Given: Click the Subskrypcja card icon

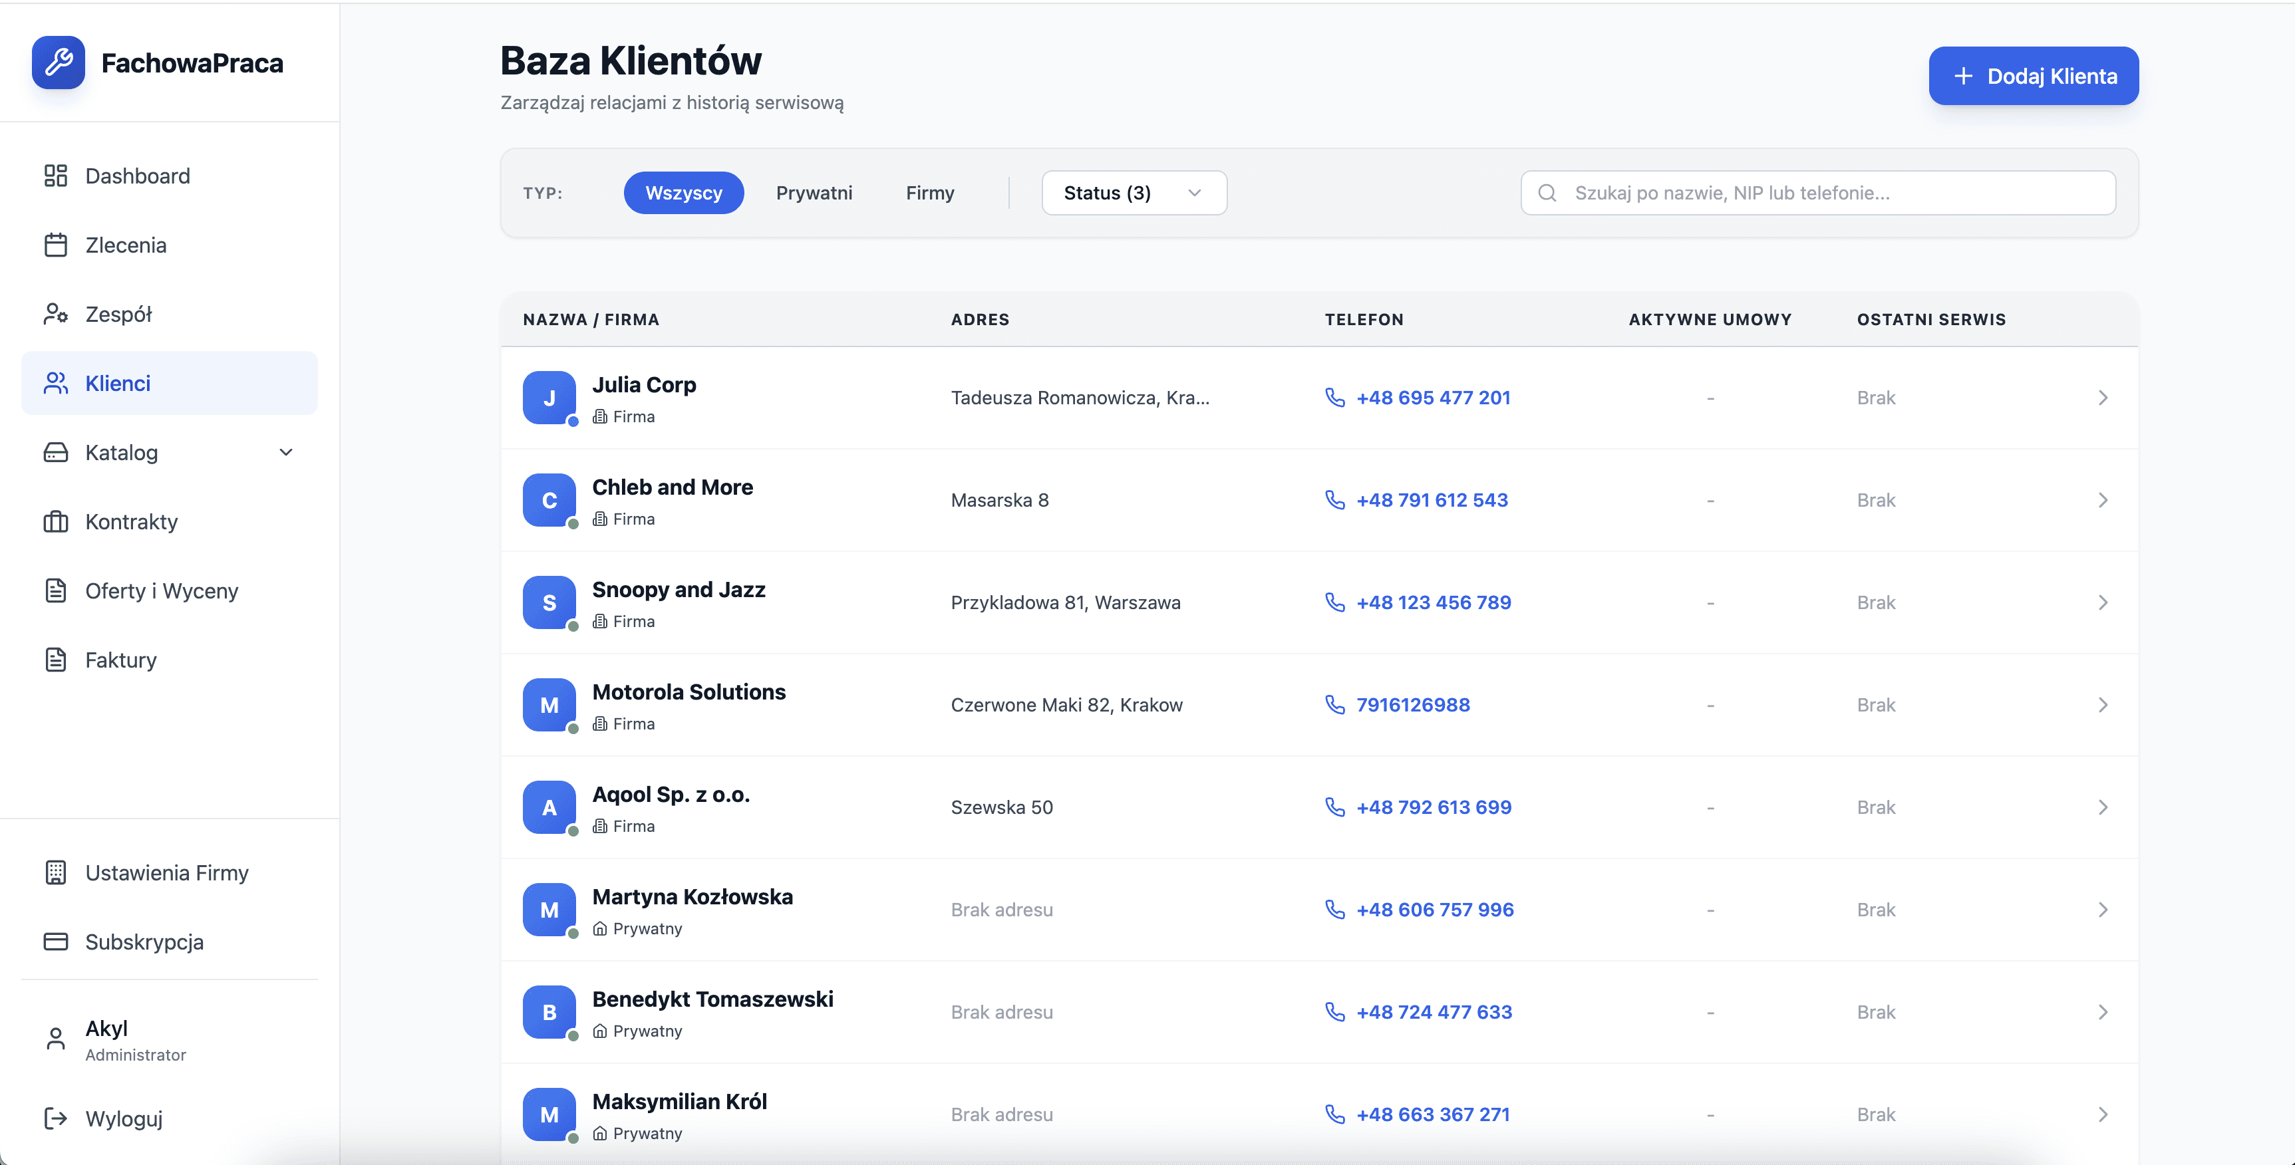Looking at the screenshot, I should [x=55, y=942].
